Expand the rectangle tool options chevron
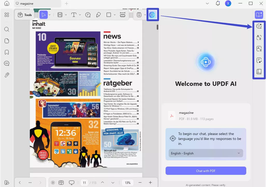The width and height of the screenshot is (266, 187). coord(114,15)
